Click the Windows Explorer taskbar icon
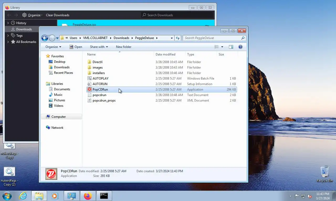336x201 pixels. [x=39, y=196]
